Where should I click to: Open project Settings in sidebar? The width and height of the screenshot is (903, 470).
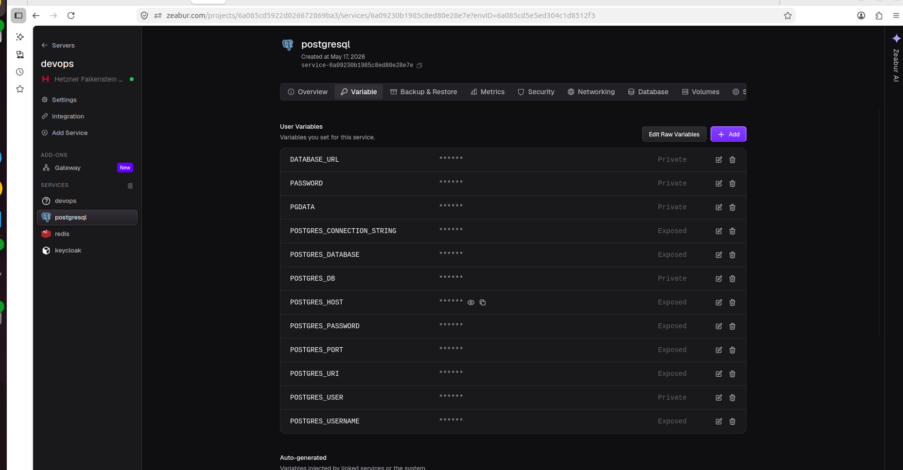[59, 100]
